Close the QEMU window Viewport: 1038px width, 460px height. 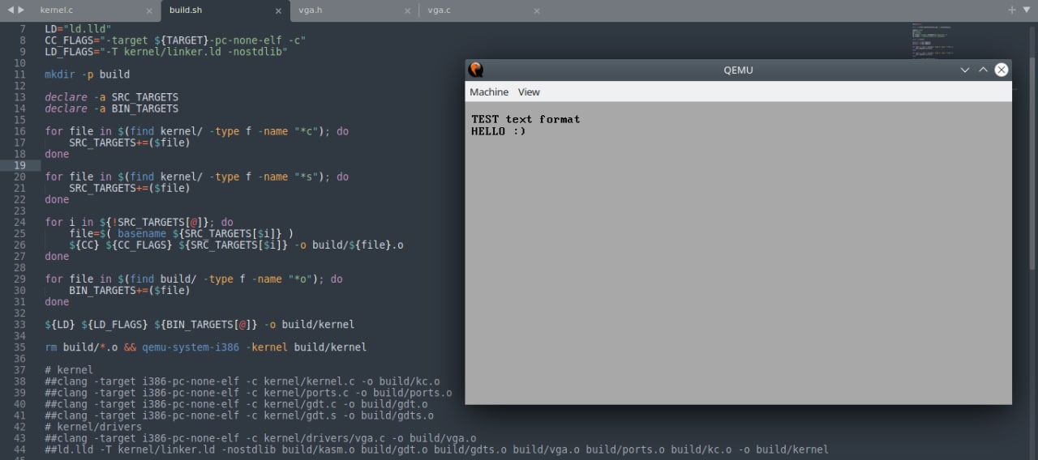click(1002, 70)
